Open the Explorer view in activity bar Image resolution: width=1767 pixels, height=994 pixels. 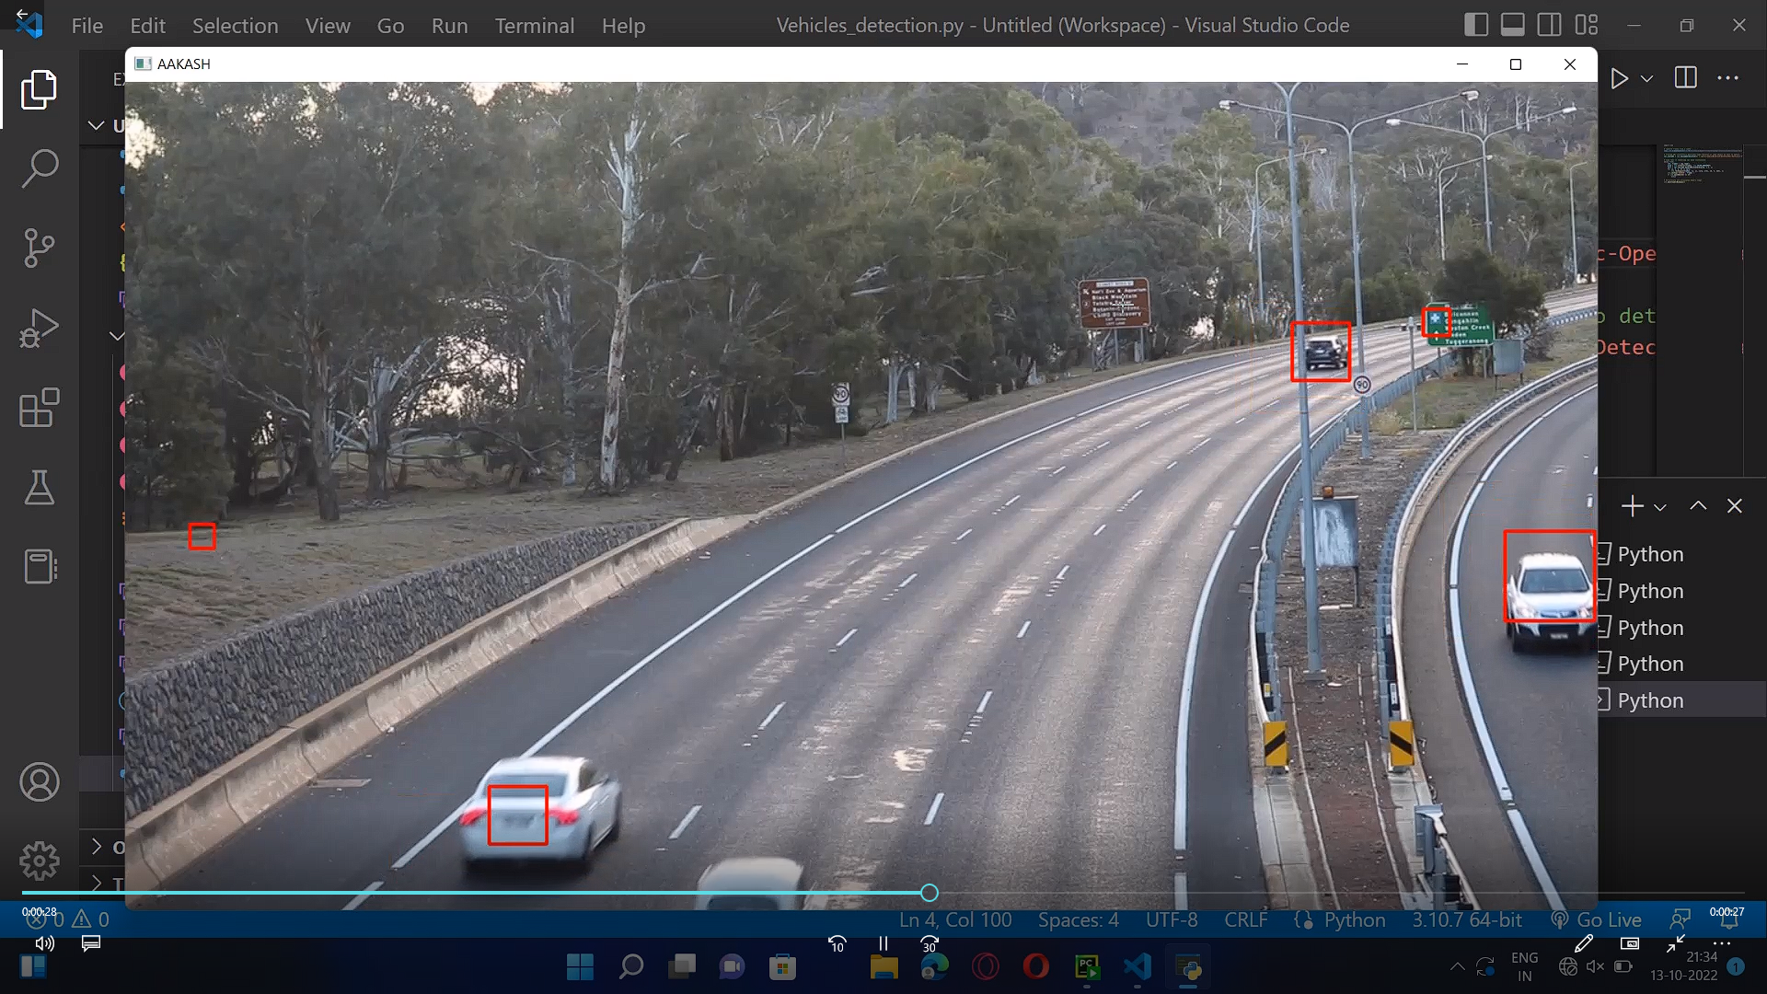click(39, 89)
